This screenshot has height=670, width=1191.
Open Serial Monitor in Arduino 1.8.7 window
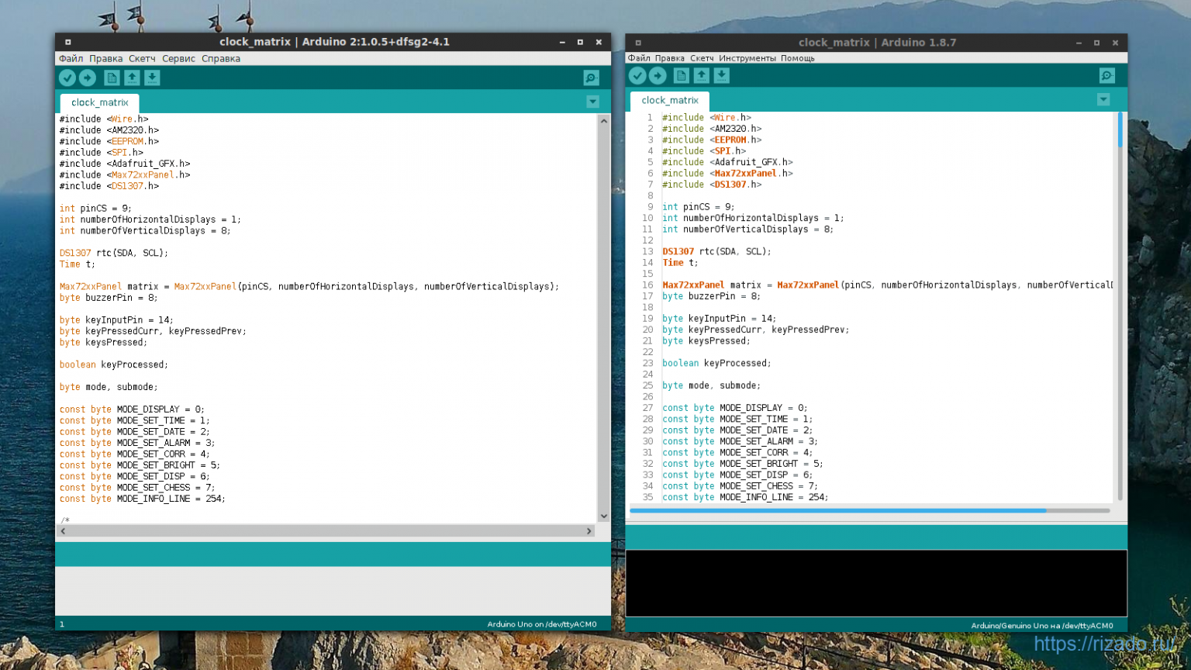1106,75
